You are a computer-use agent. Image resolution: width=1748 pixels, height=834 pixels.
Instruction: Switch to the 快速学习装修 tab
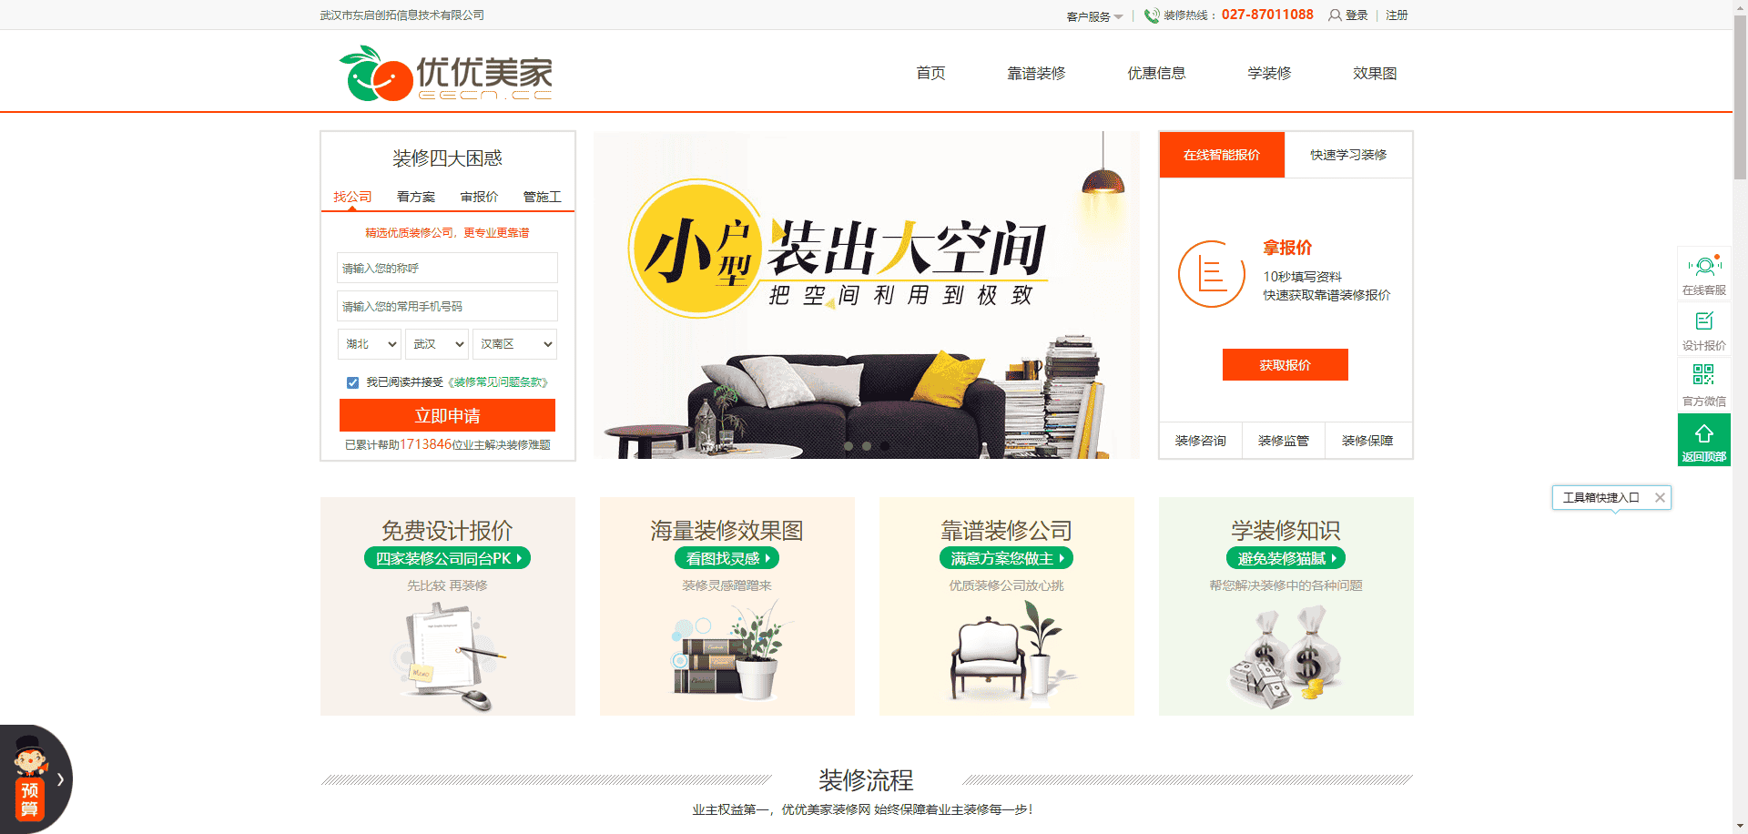(x=1348, y=155)
